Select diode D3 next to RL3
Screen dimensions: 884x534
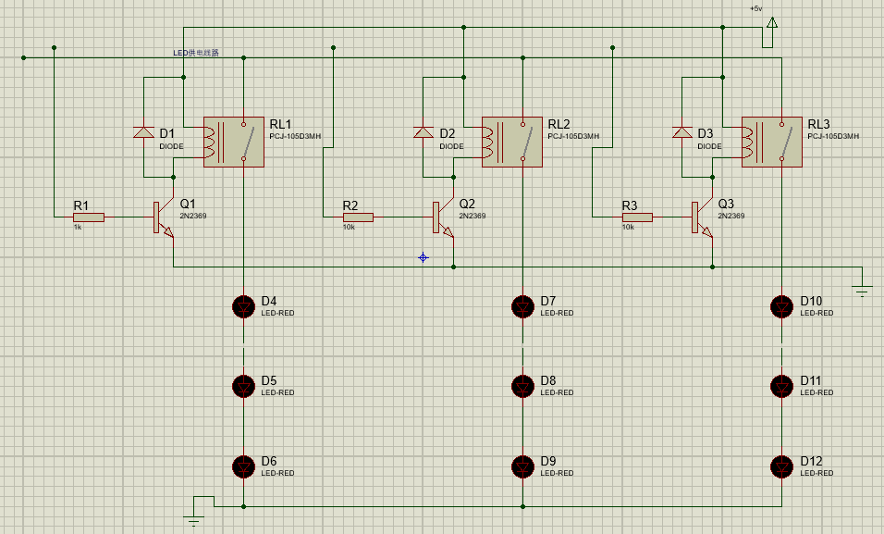click(x=682, y=133)
